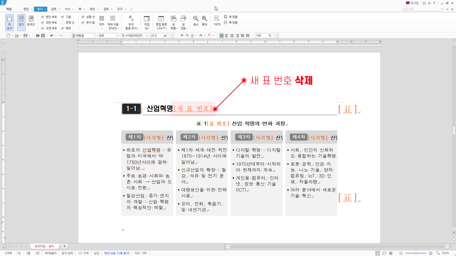Click the full screen icon in title bar
Screen dimensions: 456x256
click(424, 3)
